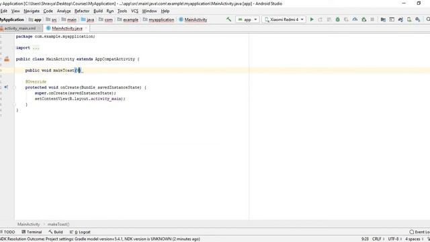Screen dimensions: 430x242
Task: Open the Refactor menu
Action: pyautogui.click(x=82, y=11)
